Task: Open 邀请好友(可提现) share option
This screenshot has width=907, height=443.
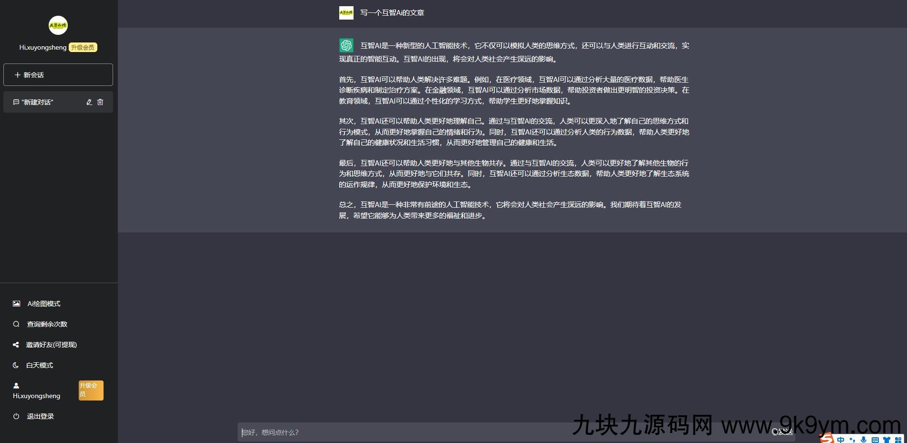Action: point(45,345)
